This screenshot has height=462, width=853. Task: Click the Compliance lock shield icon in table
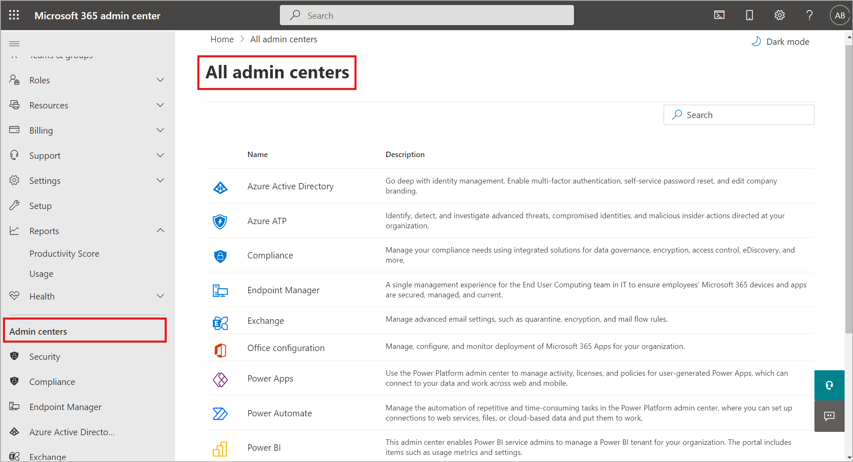(x=220, y=256)
